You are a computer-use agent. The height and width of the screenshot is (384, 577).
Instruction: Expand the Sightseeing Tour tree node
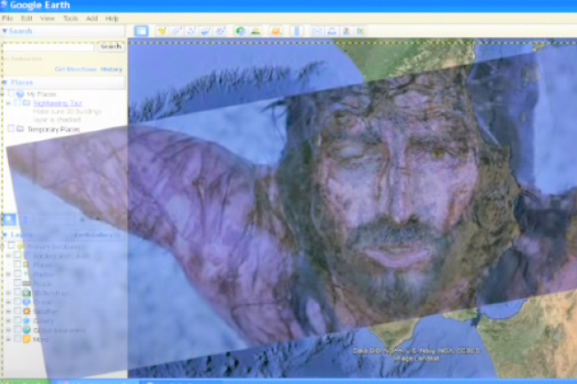(x=7, y=103)
